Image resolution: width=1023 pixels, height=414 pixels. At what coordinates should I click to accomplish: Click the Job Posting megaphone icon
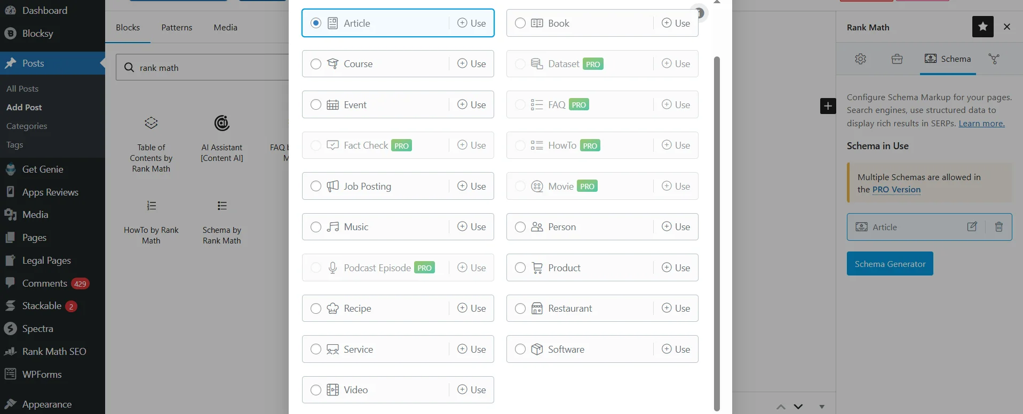coord(332,186)
